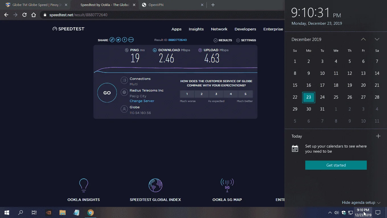Go to browser home page

point(34,15)
